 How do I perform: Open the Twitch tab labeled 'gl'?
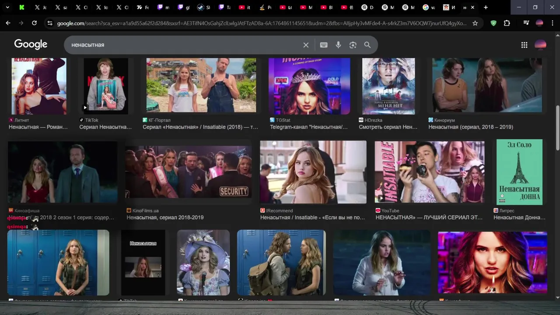click(183, 7)
